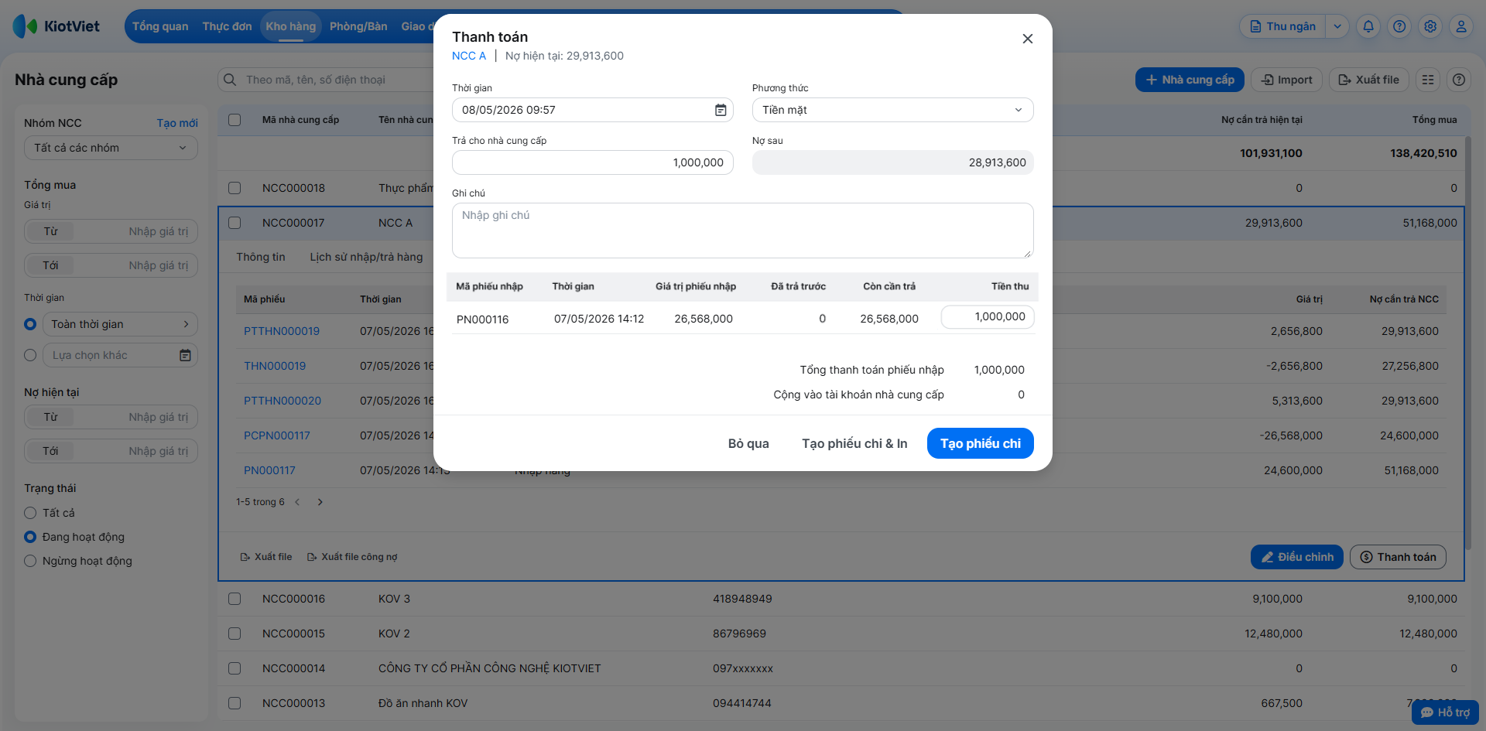Go to next page of transaction history
The width and height of the screenshot is (1486, 731).
click(320, 502)
